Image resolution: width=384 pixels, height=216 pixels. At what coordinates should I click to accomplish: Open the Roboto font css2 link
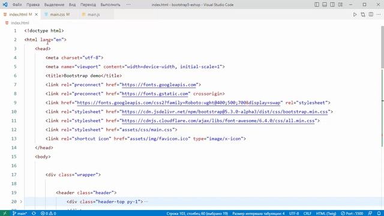click(x=179, y=103)
